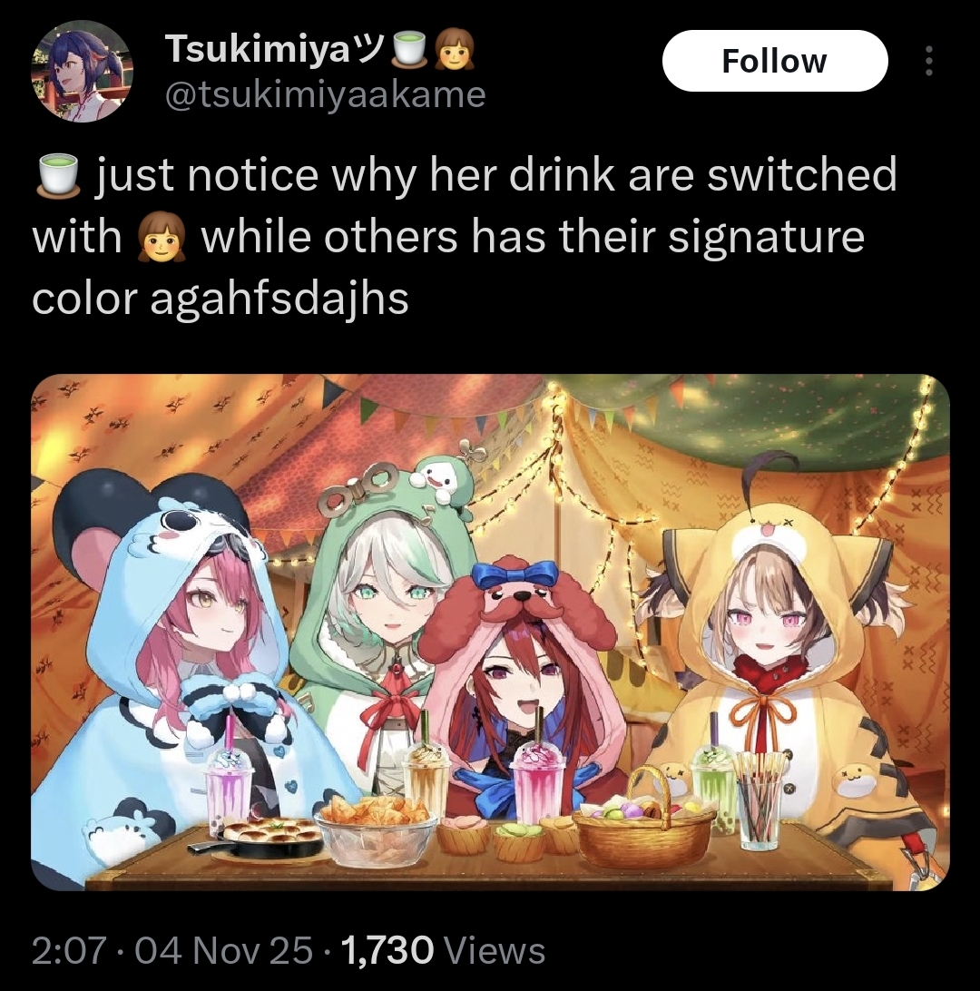Image resolution: width=980 pixels, height=991 pixels.
Task: Open the three-dot more options menu
Action: tap(929, 61)
